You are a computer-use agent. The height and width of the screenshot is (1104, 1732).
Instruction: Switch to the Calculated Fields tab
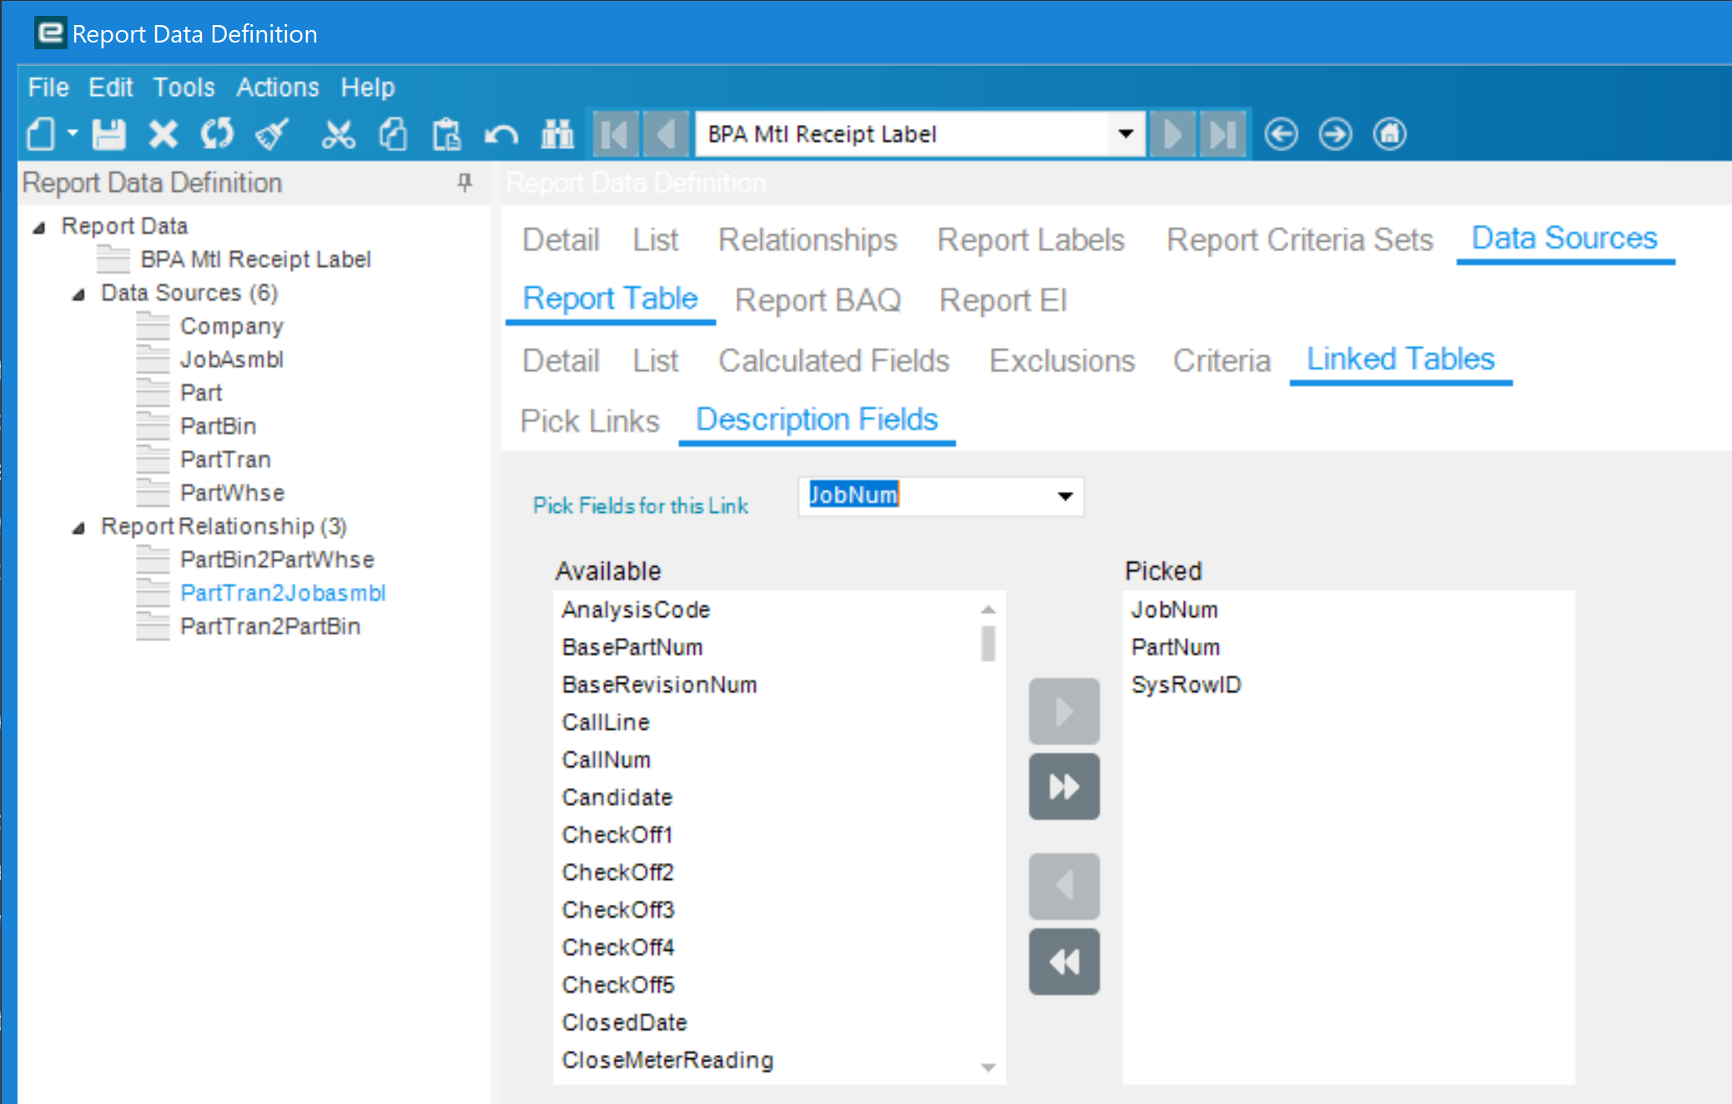[x=834, y=361]
